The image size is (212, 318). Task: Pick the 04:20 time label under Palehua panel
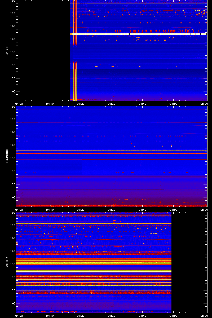click(x=81, y=316)
